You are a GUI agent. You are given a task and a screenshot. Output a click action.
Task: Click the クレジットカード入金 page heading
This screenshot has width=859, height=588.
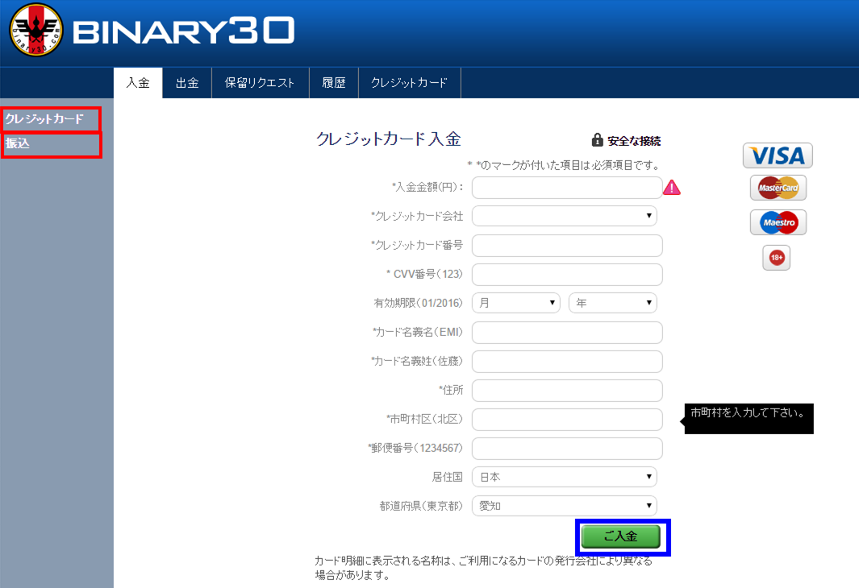click(389, 139)
